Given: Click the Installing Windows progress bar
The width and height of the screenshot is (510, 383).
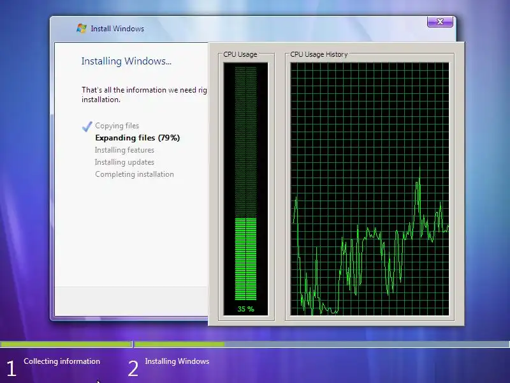Looking at the screenshot, I should point(322,344).
